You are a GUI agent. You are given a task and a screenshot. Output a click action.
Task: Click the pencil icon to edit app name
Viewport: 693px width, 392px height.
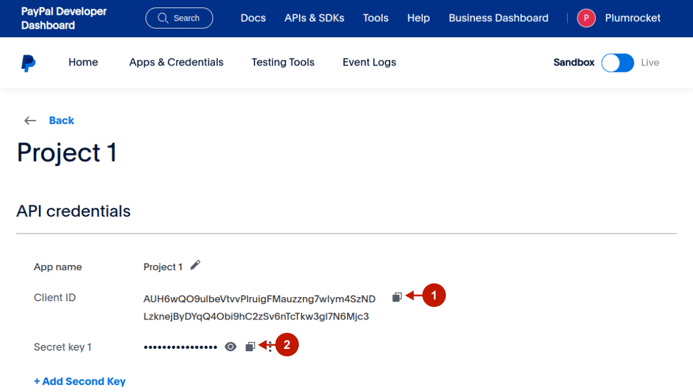pos(195,265)
